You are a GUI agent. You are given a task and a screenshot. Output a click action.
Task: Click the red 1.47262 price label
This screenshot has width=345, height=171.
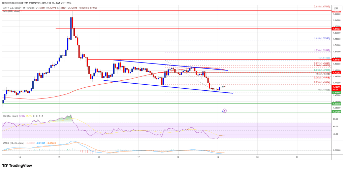click(336, 72)
